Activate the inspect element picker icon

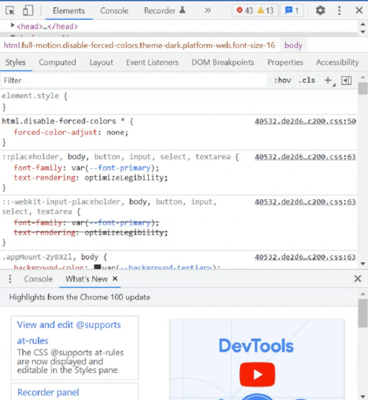[x=10, y=11]
